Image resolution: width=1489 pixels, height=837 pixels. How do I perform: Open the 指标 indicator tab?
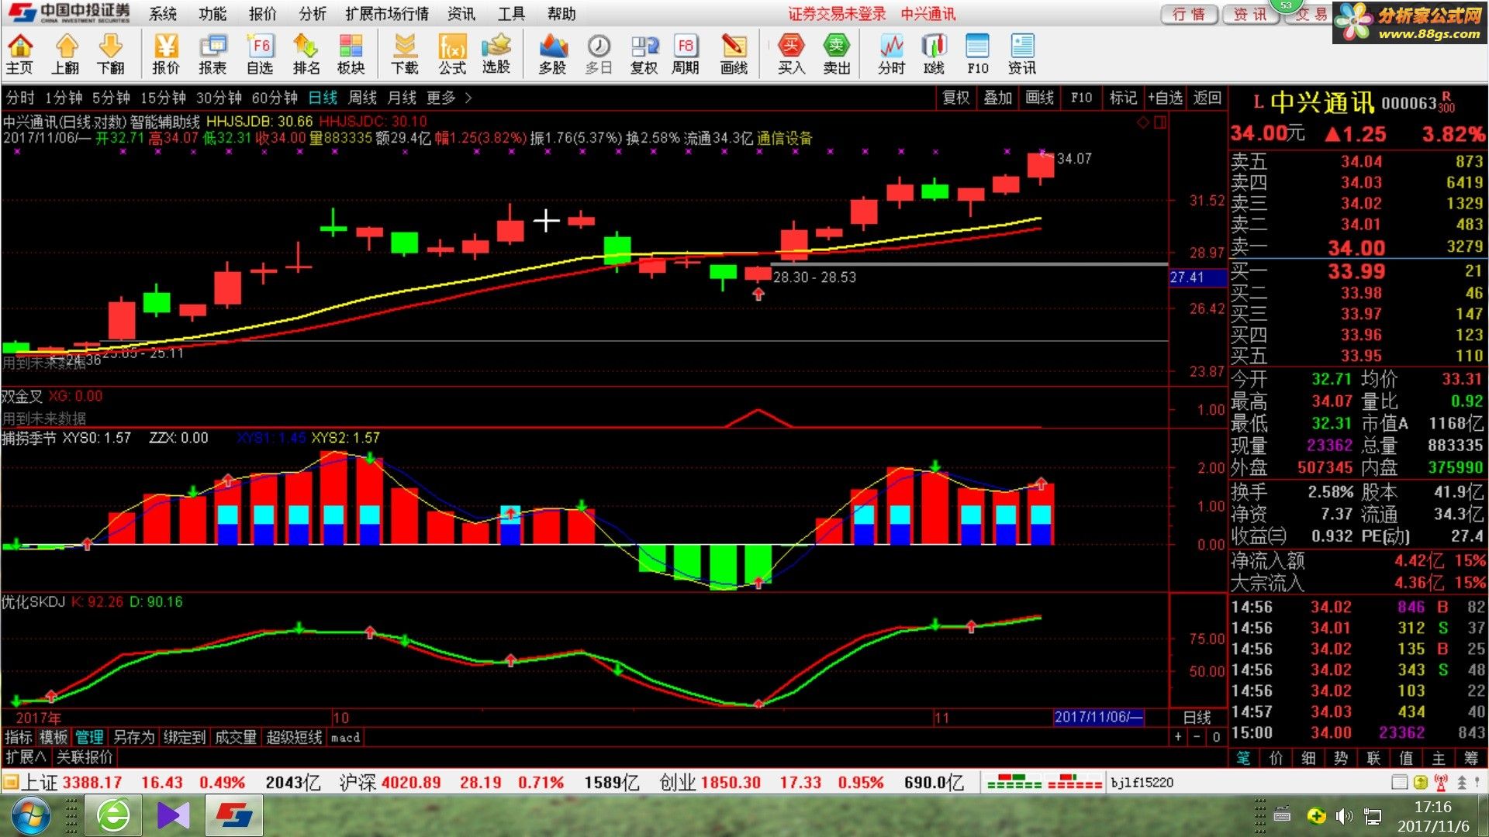click(x=19, y=737)
